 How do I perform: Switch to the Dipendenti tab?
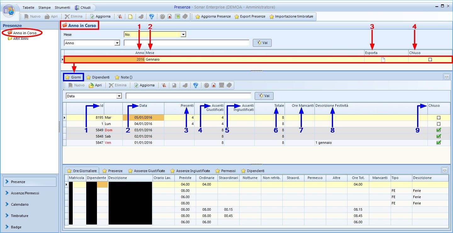[x=98, y=77]
